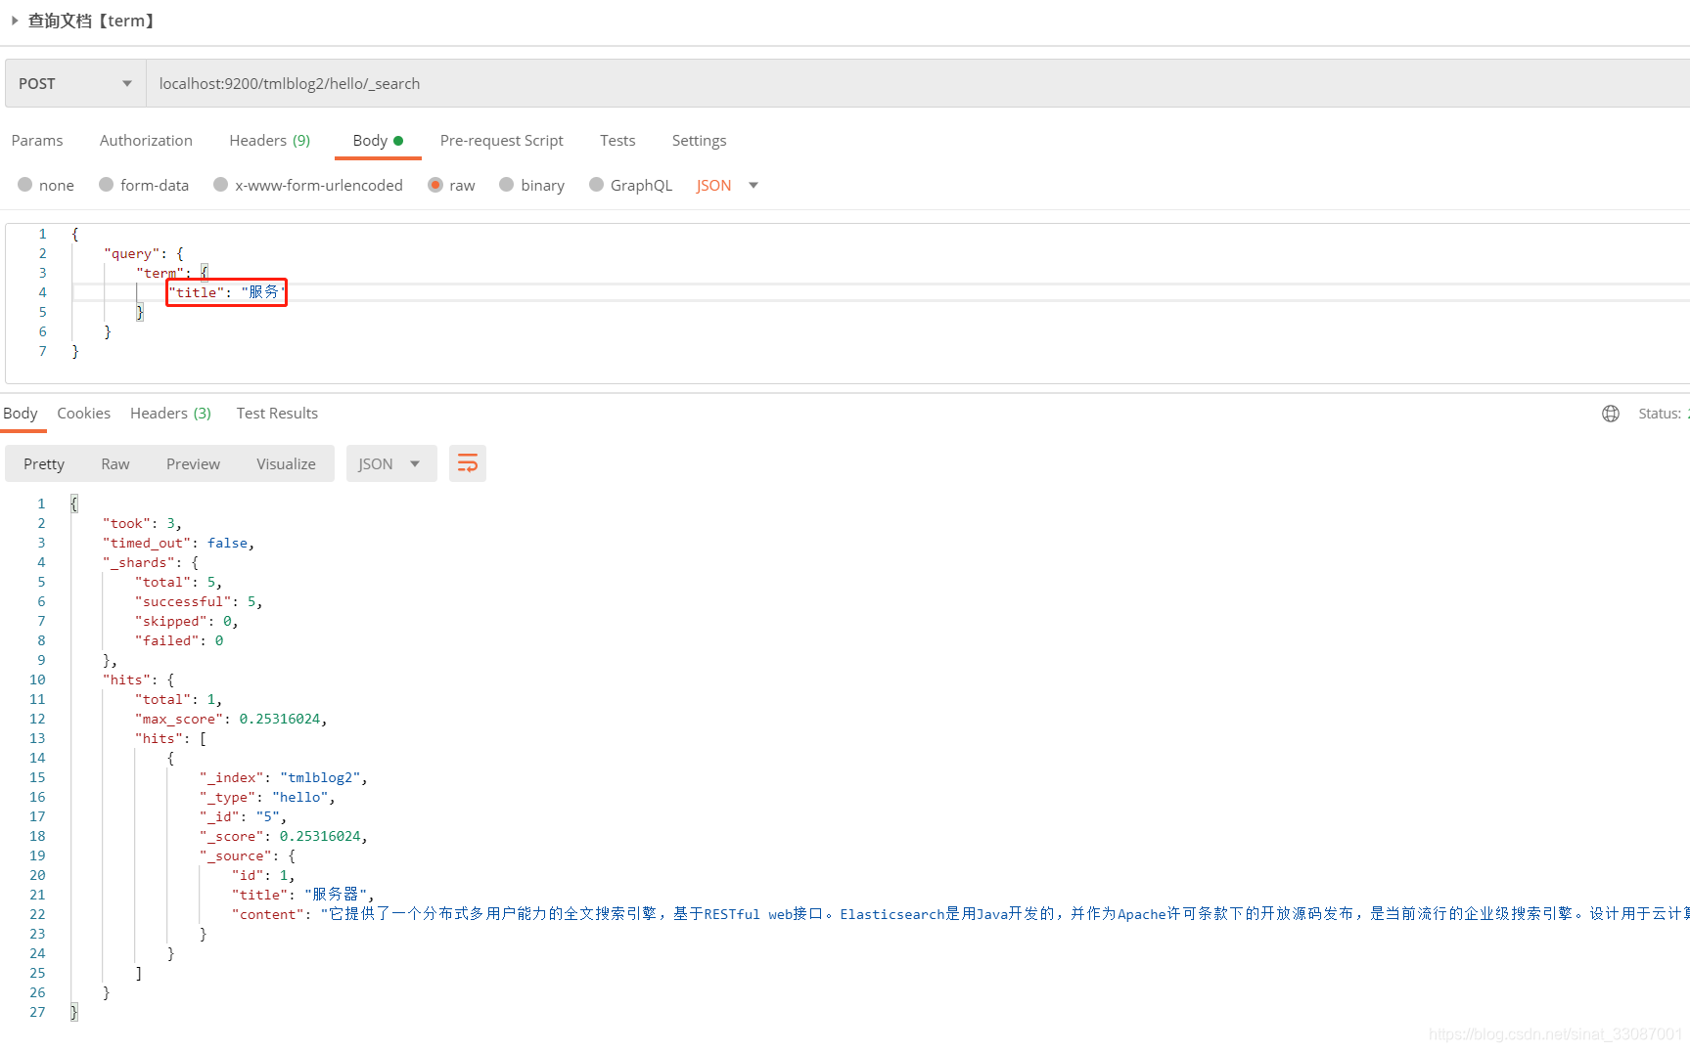Click "_id": "5" in response
This screenshot has width=1690, height=1052.
[243, 816]
